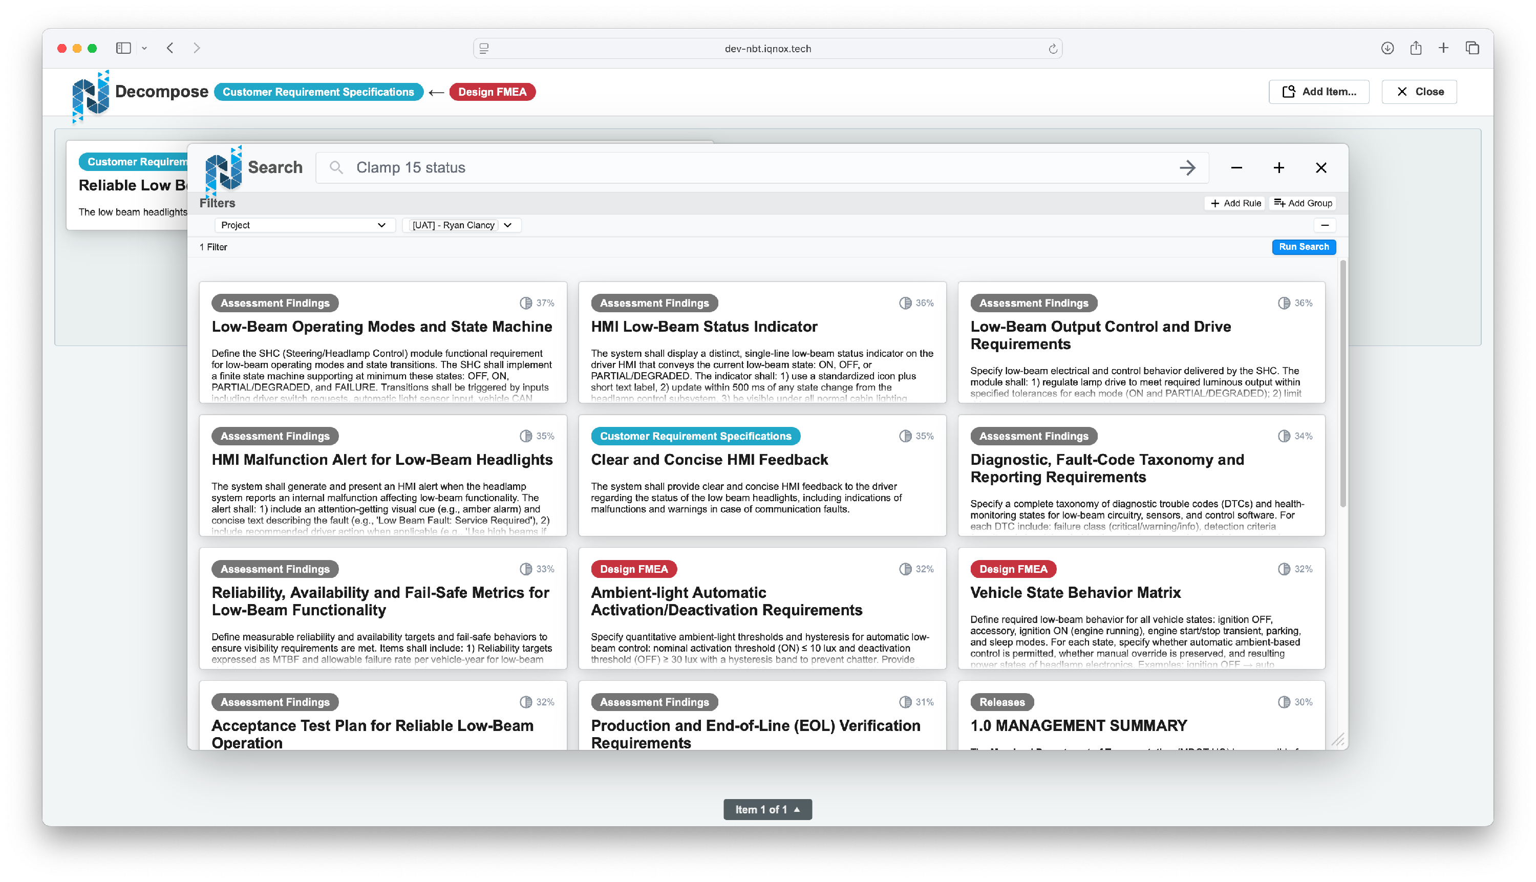Toggle the Safari sidebar icon
The height and width of the screenshot is (882, 1536).
(123, 48)
